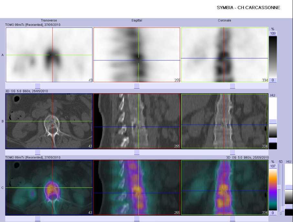Click the slice slider handle below transverse SPECT view
The width and height of the screenshot is (293, 222).
(38, 86)
